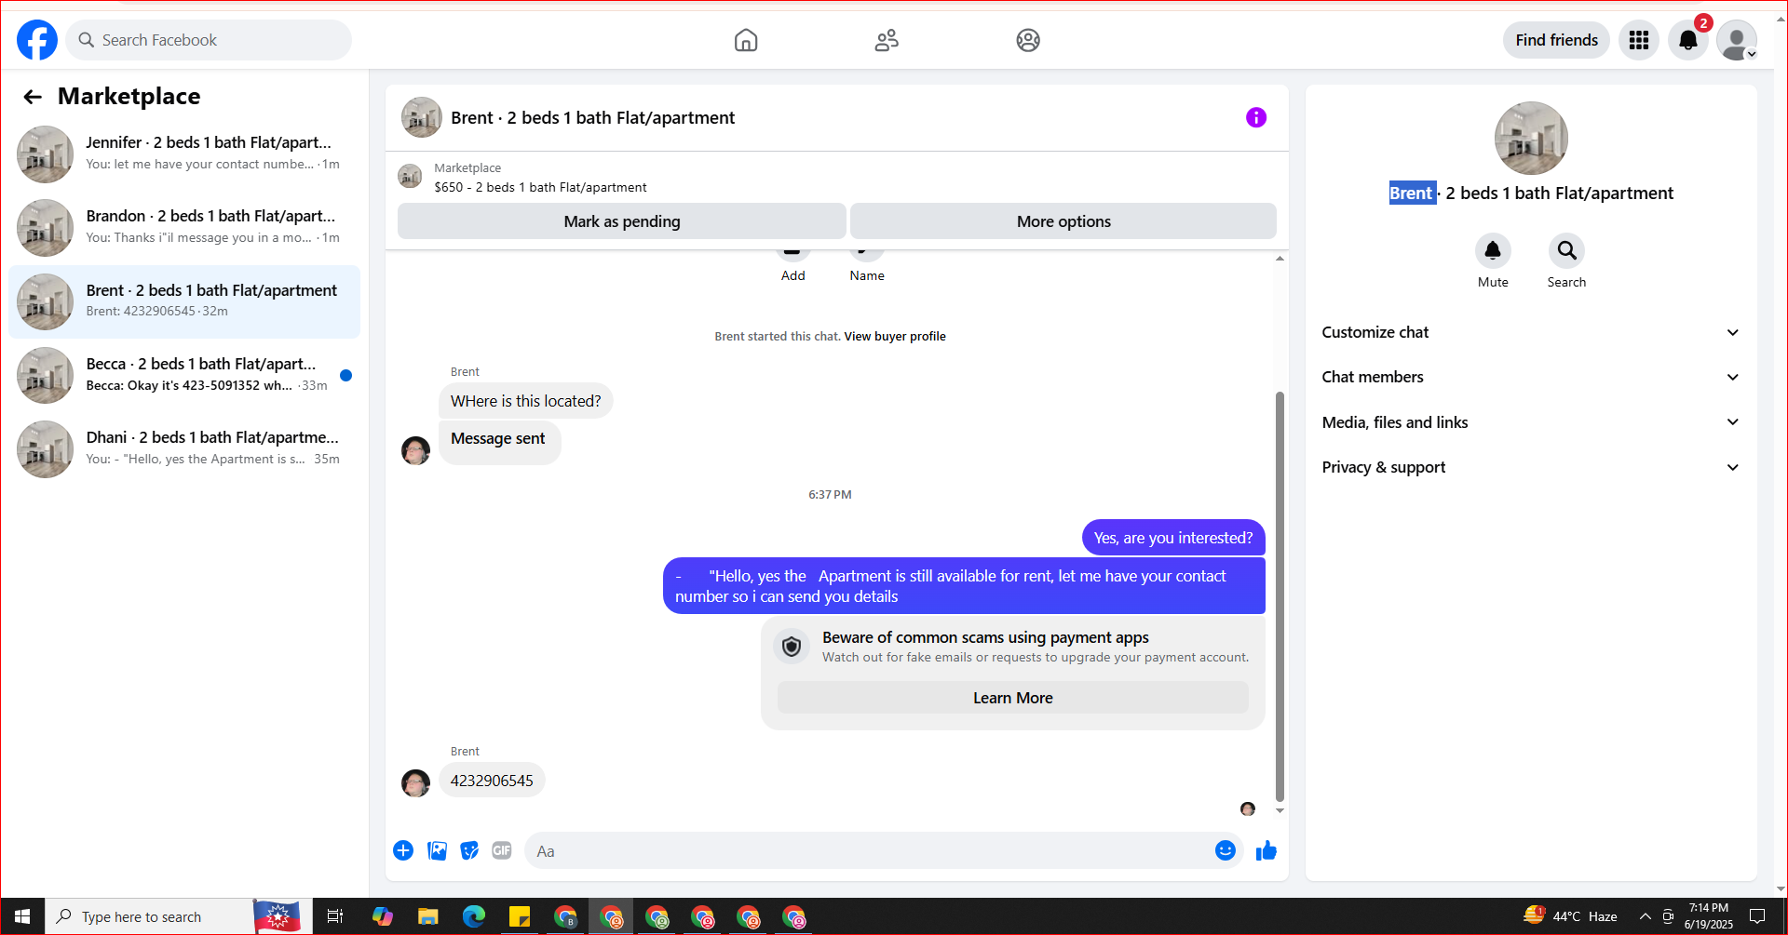Image resolution: width=1788 pixels, height=935 pixels.
Task: Click the chat scroll down arrow
Action: pyautogui.click(x=1280, y=810)
